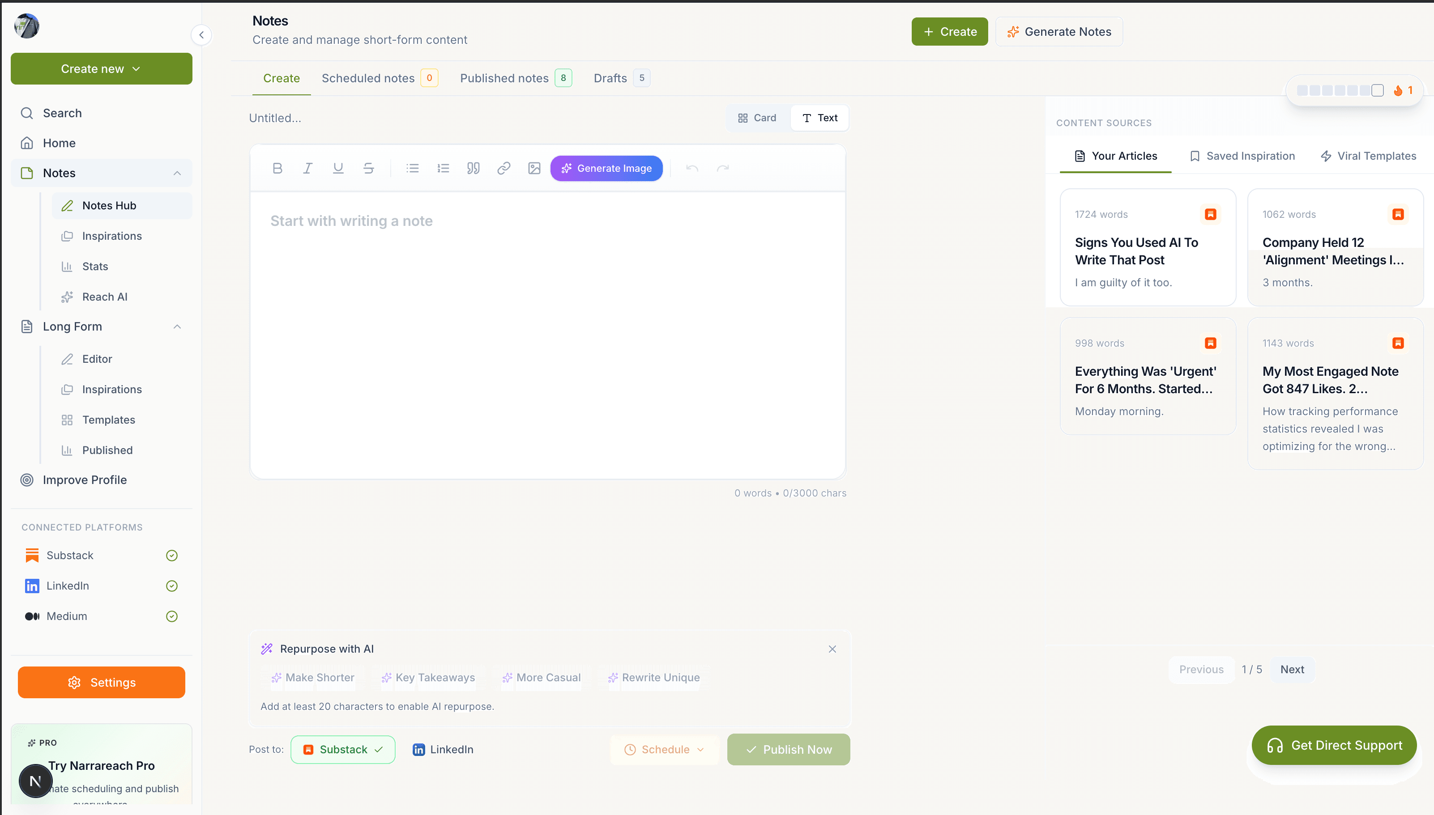
Task: Insert a bulleted list
Action: pos(413,168)
